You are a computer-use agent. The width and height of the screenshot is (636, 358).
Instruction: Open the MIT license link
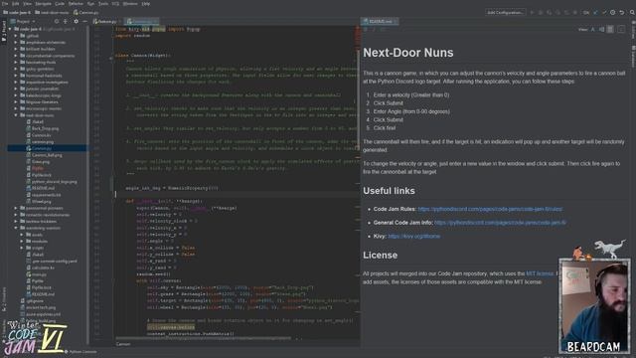540,273
